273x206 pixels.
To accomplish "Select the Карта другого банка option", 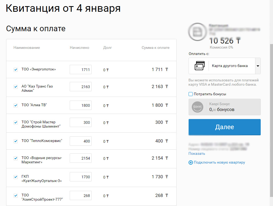I will (230, 66).
